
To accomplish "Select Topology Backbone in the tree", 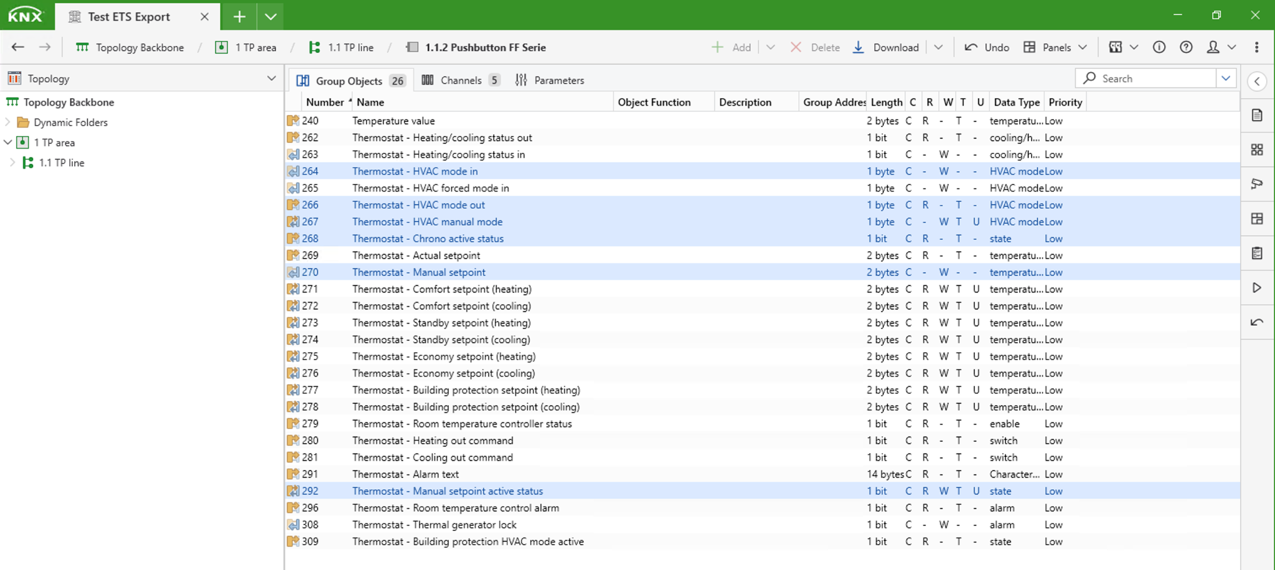I will (60, 102).
